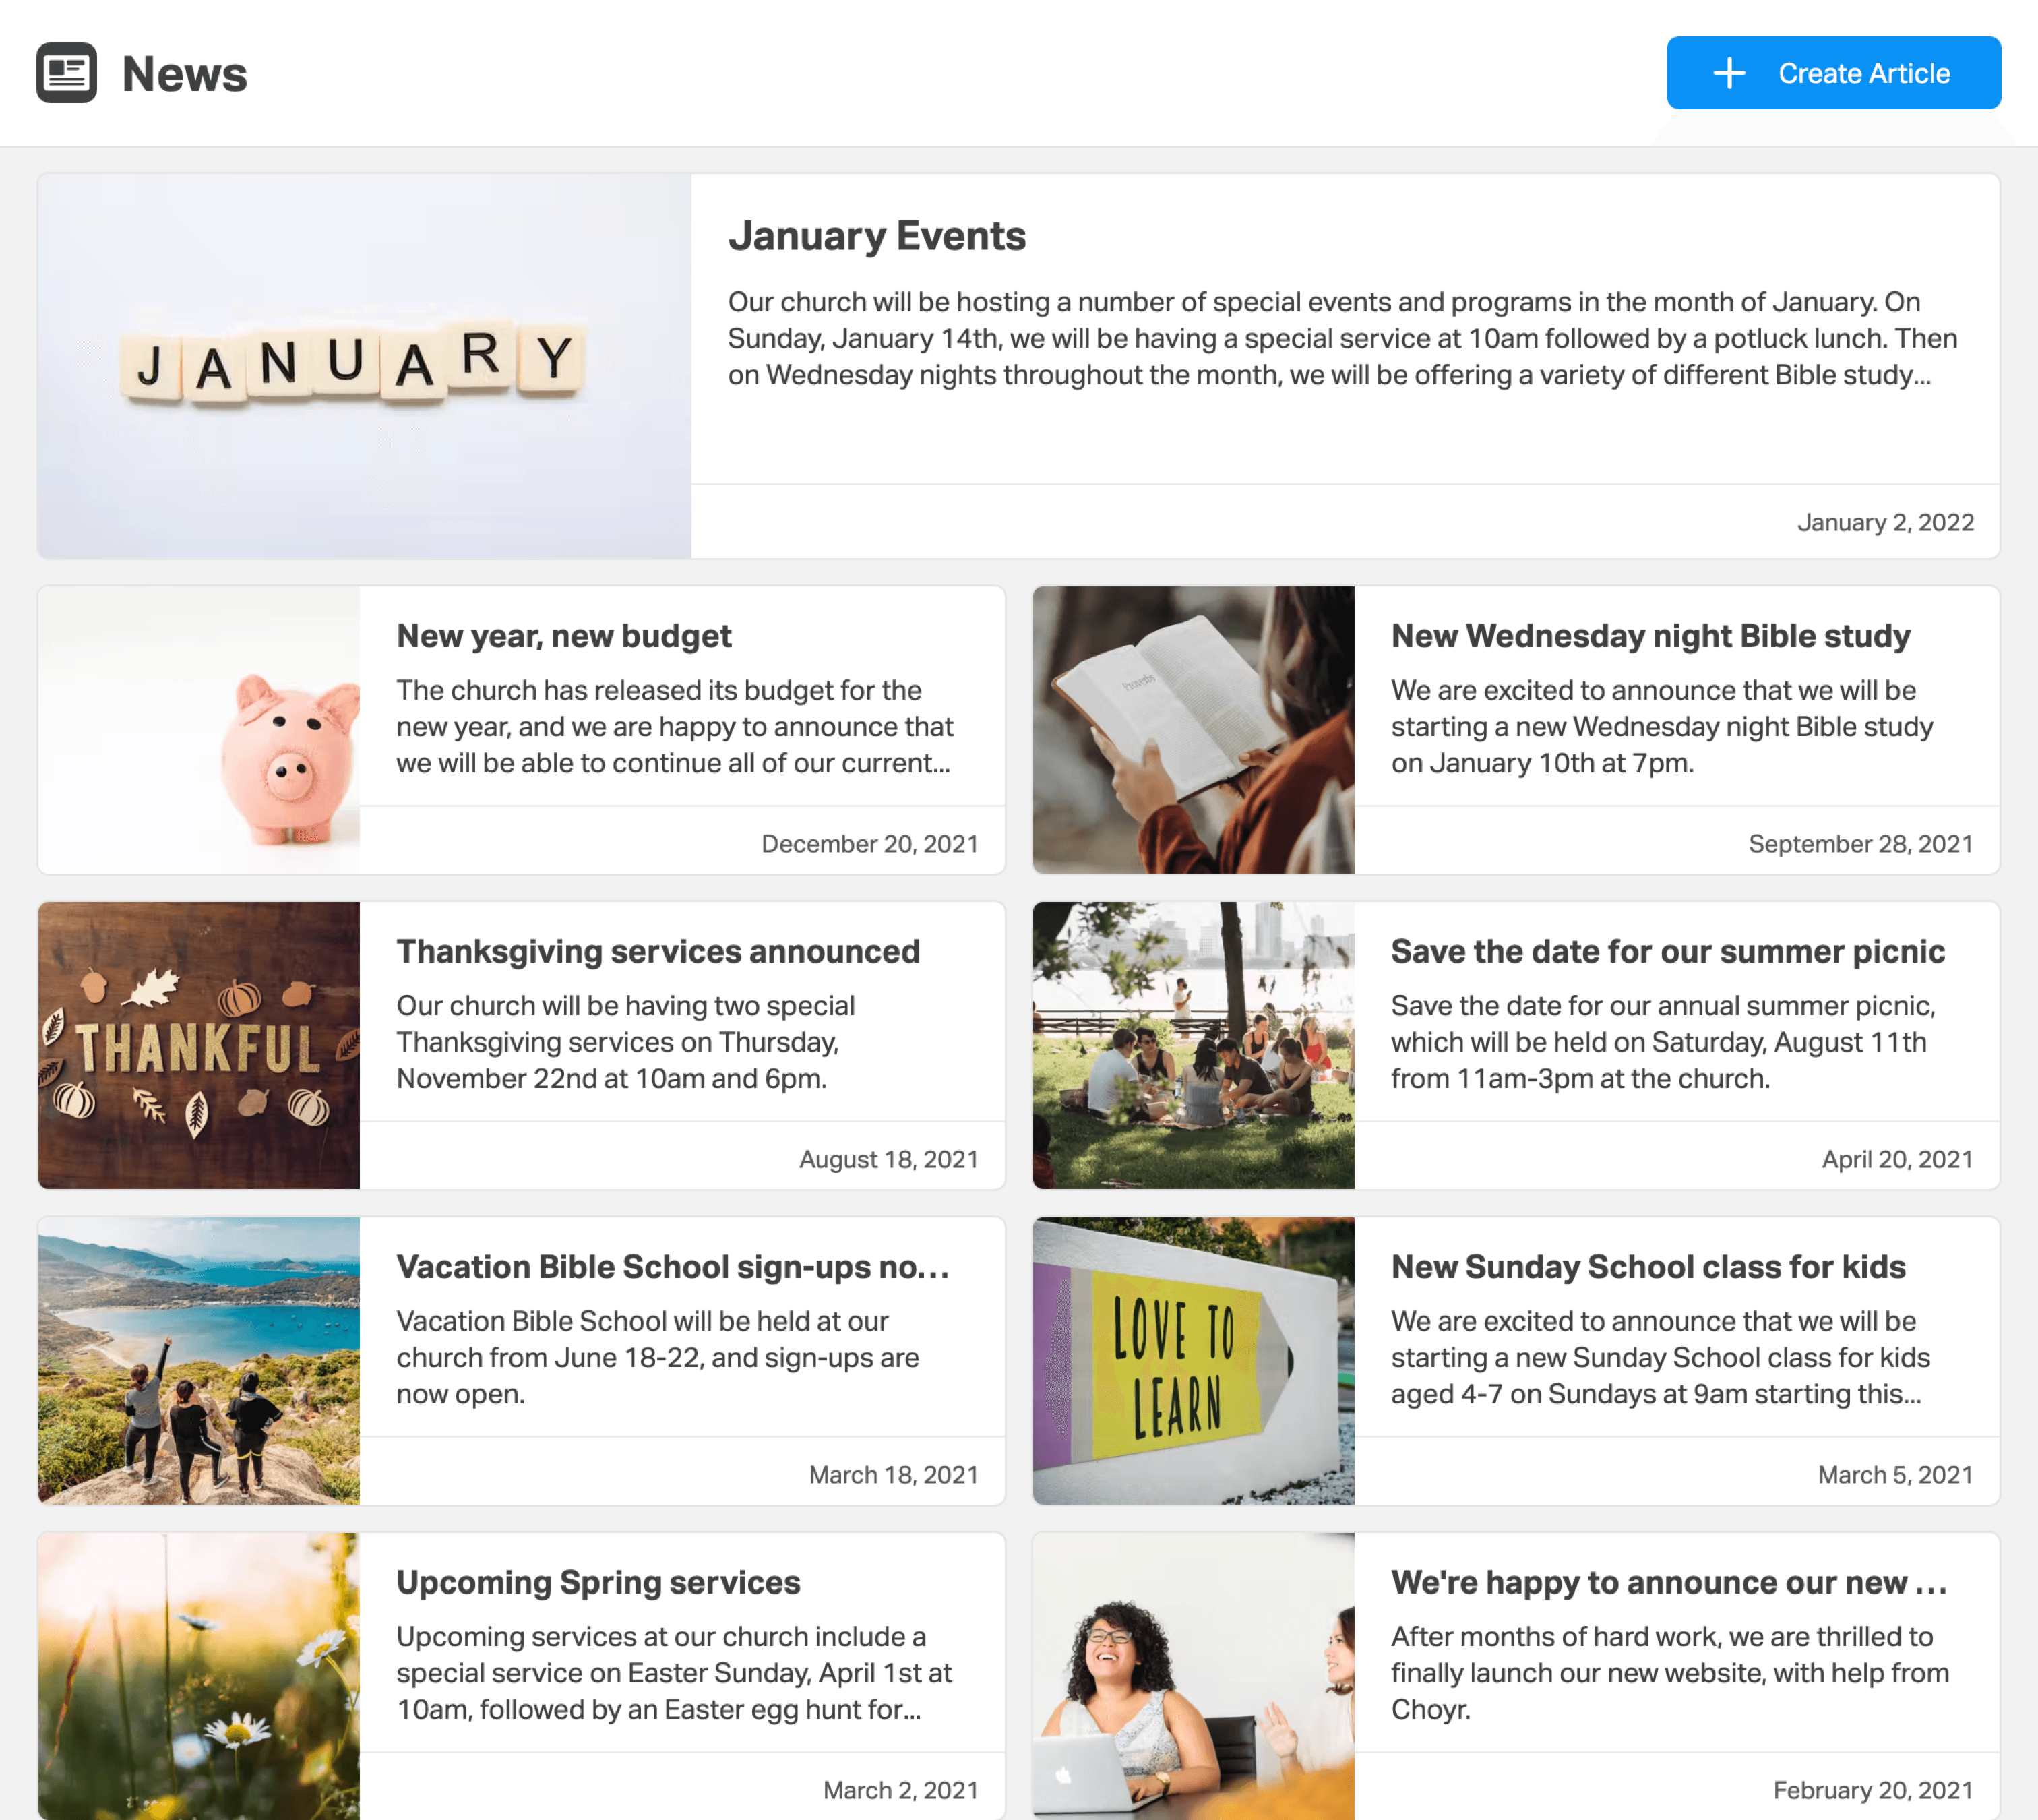Viewport: 2038px width, 1820px height.
Task: Open Thanksgiving services announced article
Action: 658,951
